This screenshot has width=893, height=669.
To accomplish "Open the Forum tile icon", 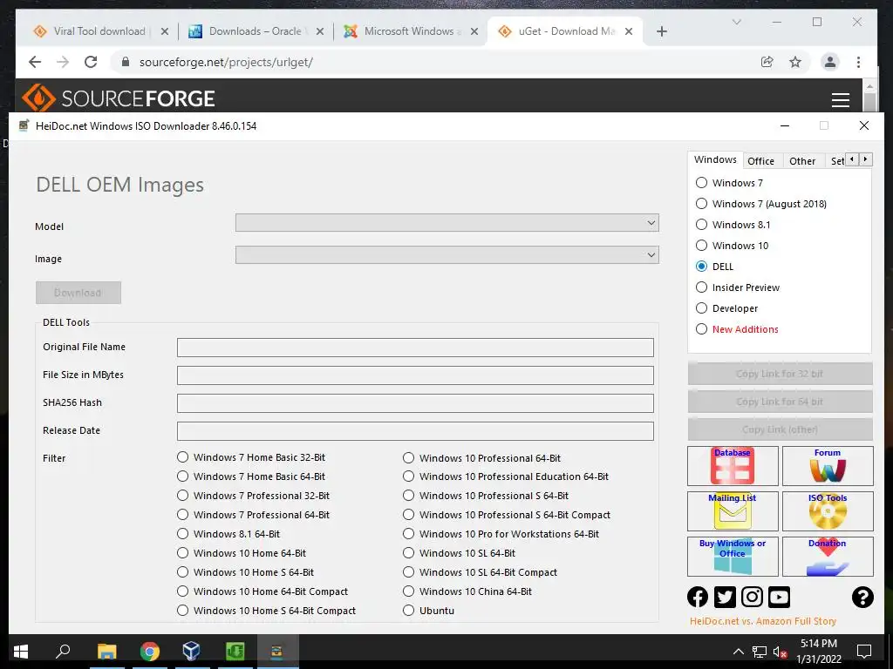I will (x=828, y=466).
